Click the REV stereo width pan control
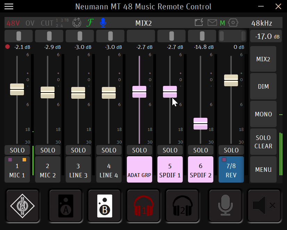The width and height of the screenshot is (287, 230). (x=233, y=36)
